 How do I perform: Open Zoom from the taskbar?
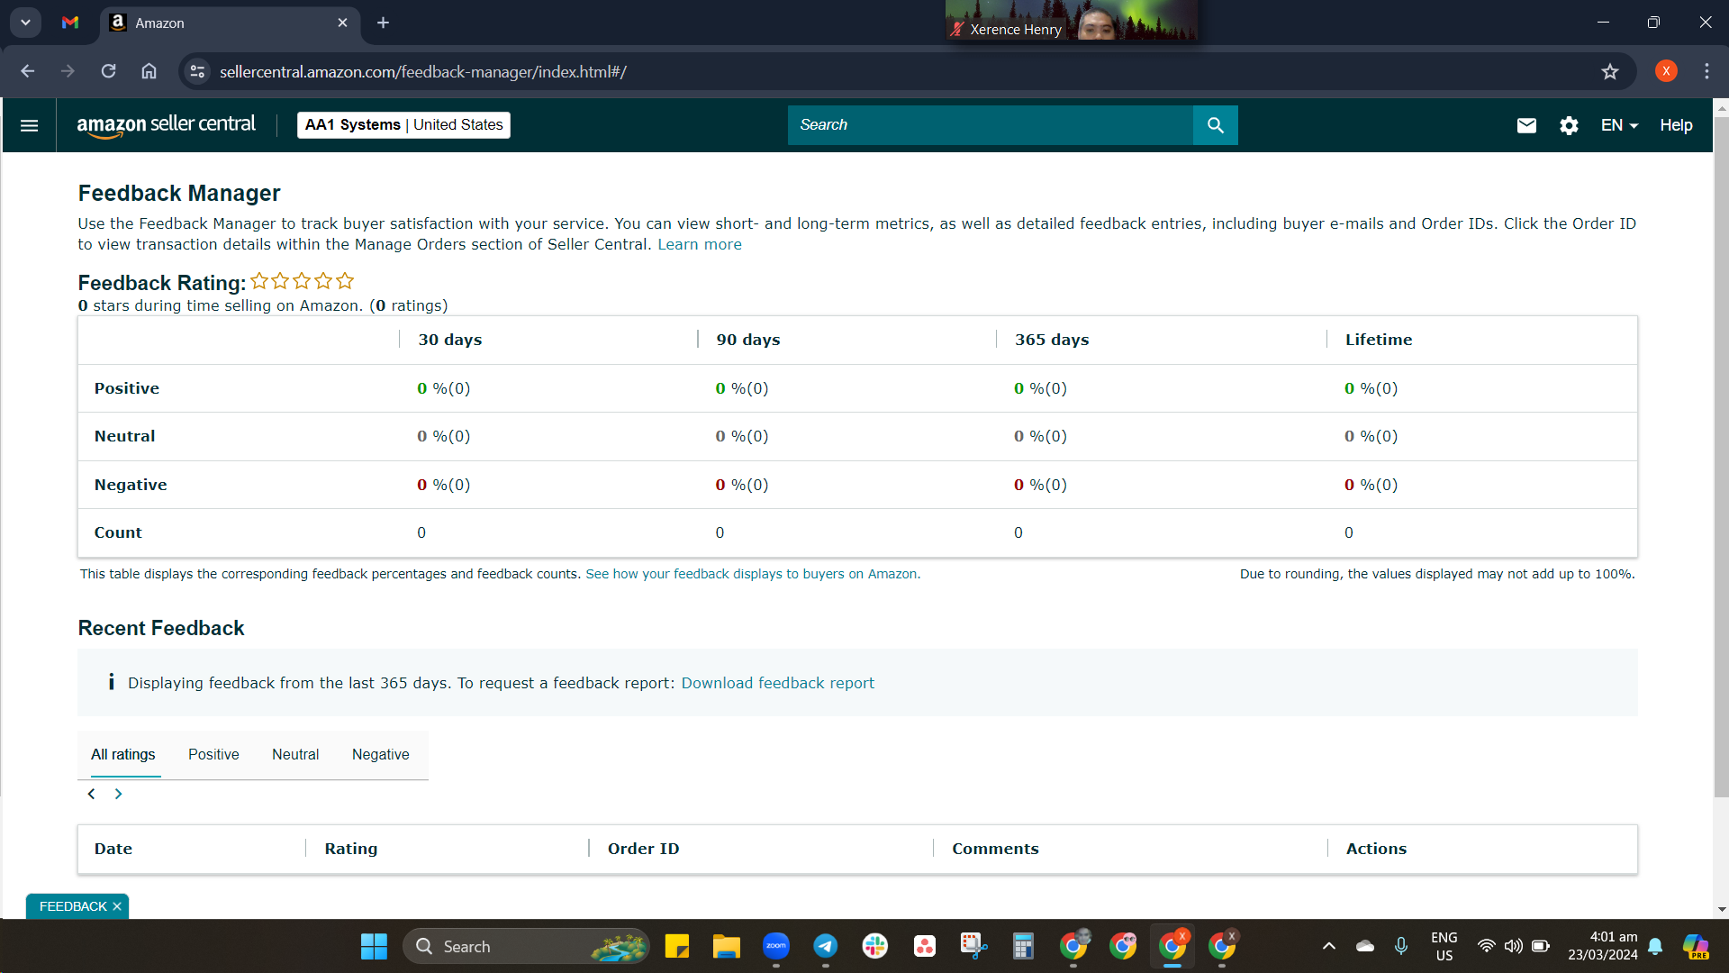point(775,946)
